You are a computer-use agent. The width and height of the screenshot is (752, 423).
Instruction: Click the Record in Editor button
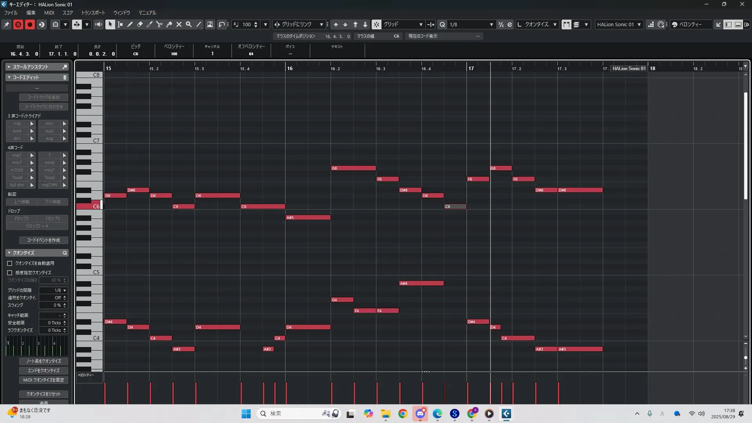coord(30,24)
